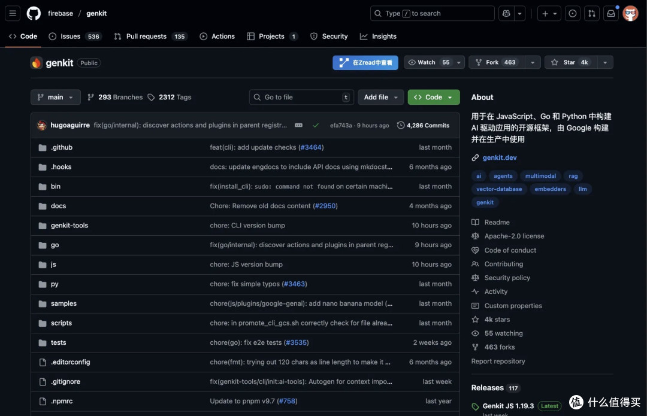Open the .gitignore file

[x=66, y=382]
